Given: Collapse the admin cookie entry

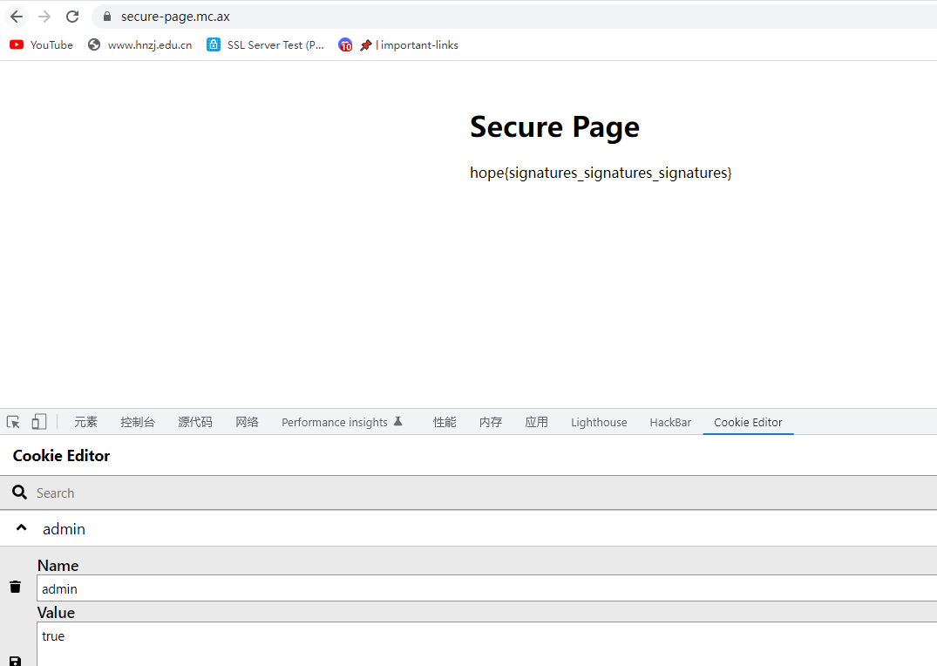Looking at the screenshot, I should (22, 528).
